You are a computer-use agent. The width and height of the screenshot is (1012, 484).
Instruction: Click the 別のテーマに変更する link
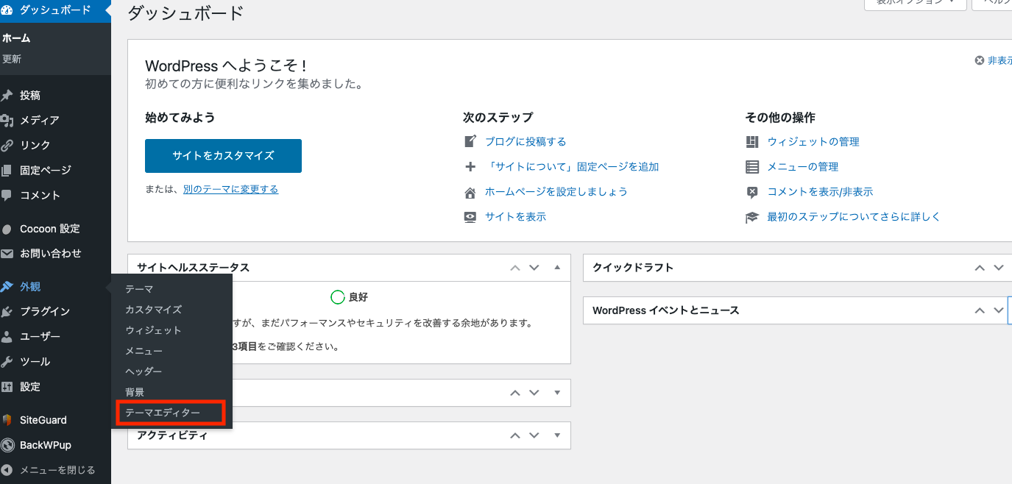click(x=230, y=189)
